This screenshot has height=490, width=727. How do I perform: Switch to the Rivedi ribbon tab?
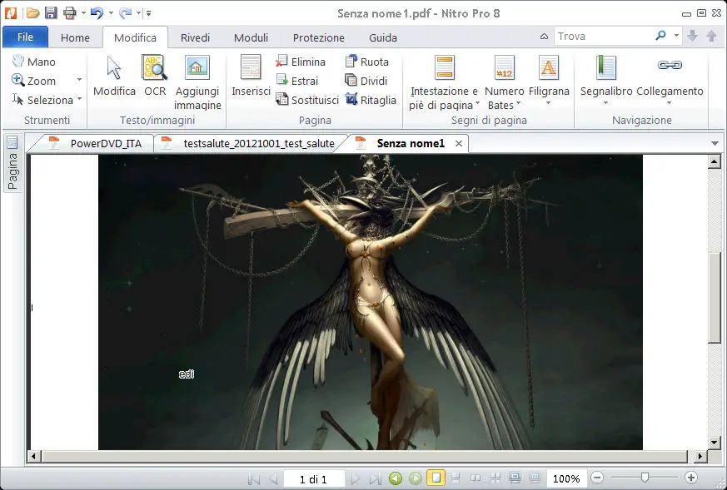(x=195, y=37)
